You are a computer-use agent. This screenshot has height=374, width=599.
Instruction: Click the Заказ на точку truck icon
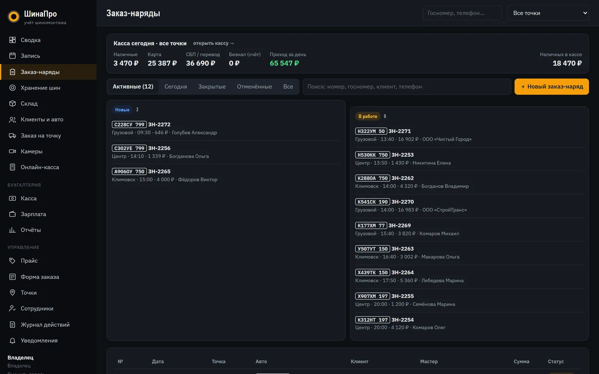tap(12, 136)
